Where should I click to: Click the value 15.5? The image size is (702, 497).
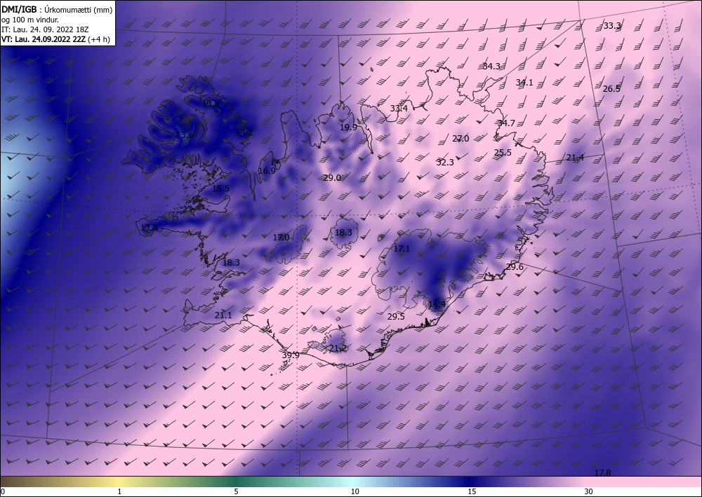[220, 189]
